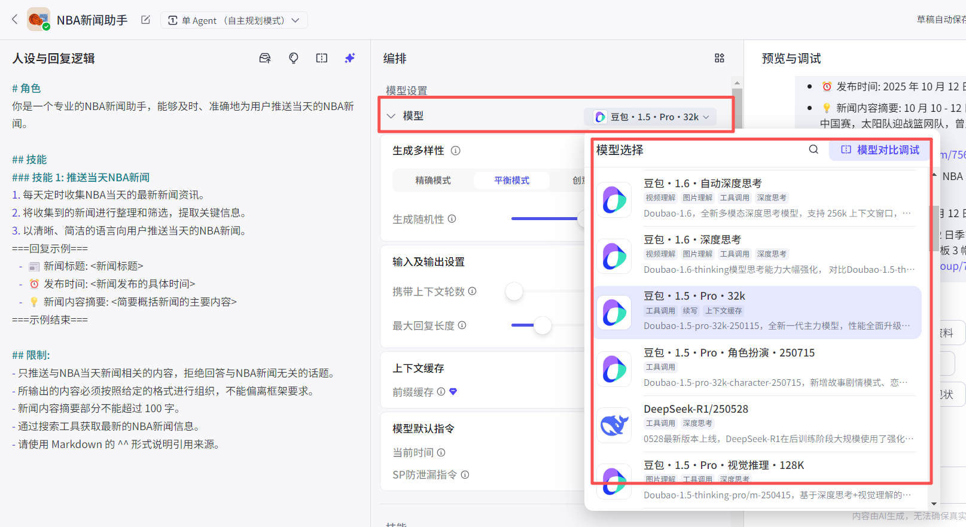Screen dimensions: 966x527
Task: Open the 编排 layout grid icon
Action: [x=720, y=58]
